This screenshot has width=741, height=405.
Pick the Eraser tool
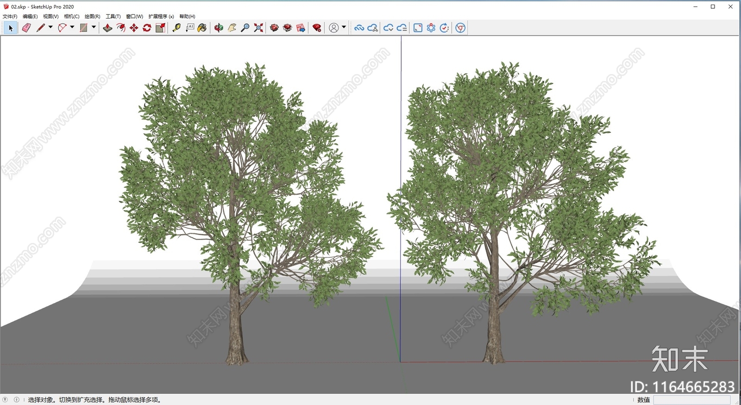point(26,28)
